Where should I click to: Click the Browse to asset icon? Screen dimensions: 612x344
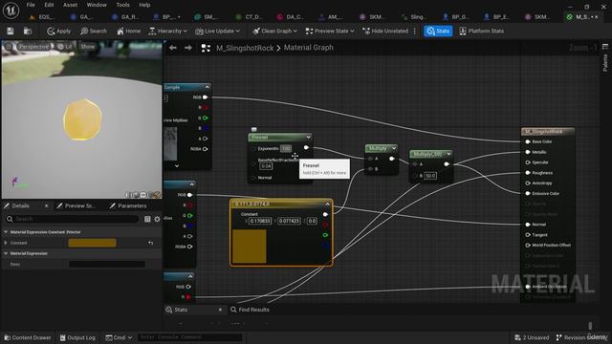pyautogui.click(x=28, y=31)
